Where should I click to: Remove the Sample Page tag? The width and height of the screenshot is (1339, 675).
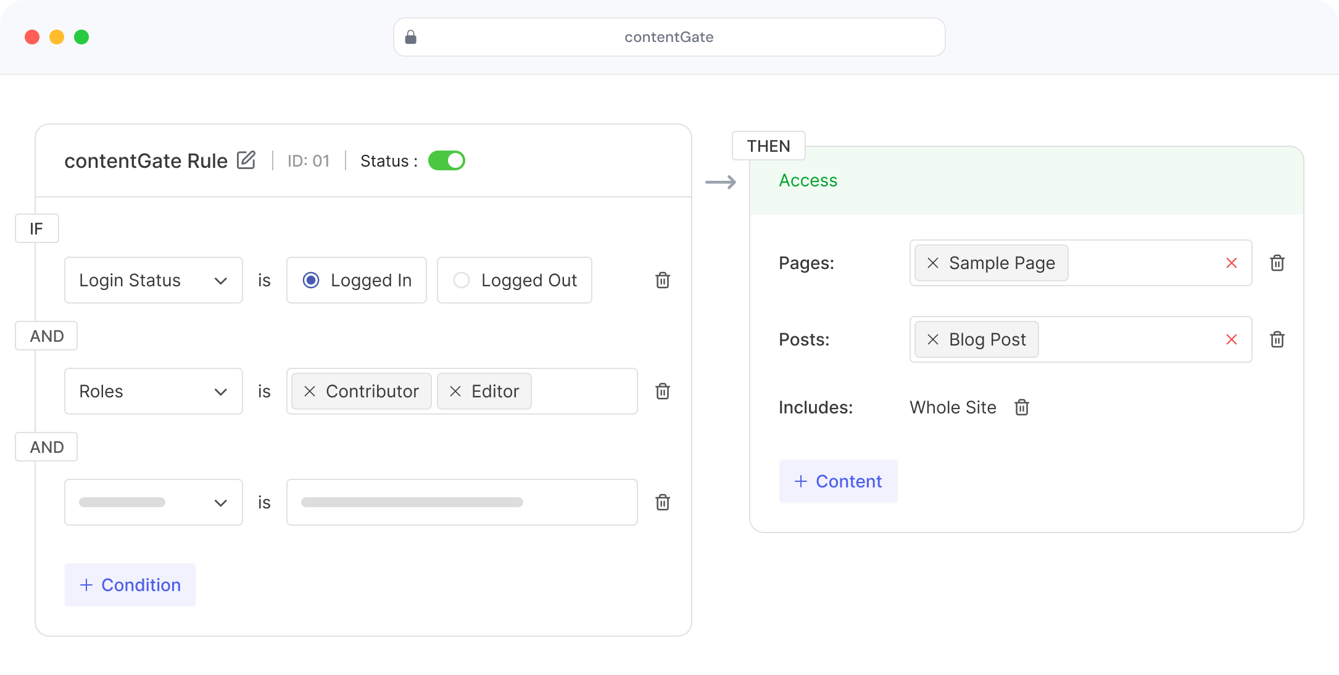933,263
